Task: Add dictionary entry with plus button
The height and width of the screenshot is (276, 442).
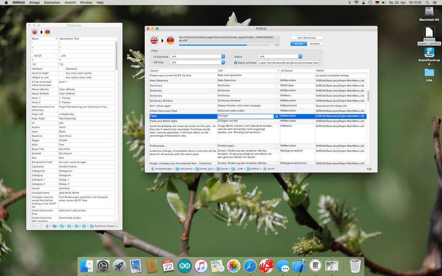Action: [33, 226]
